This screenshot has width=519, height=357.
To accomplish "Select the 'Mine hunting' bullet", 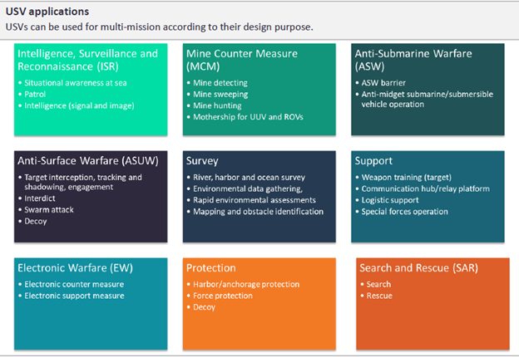I will (x=217, y=105).
